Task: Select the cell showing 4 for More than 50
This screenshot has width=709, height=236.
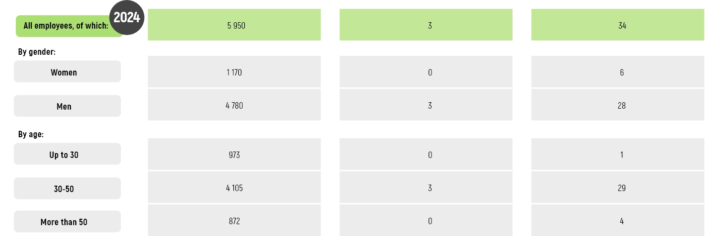Action: (x=617, y=221)
